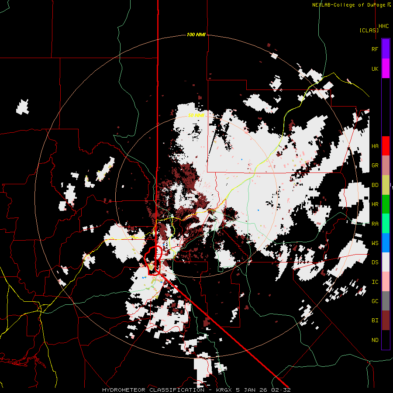Screen dimensions: 393x393
Task: Click the 02:32 timestamp in the caption
Action: (x=282, y=390)
